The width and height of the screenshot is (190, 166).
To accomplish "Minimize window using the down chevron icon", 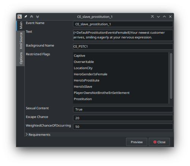I will (158, 17).
